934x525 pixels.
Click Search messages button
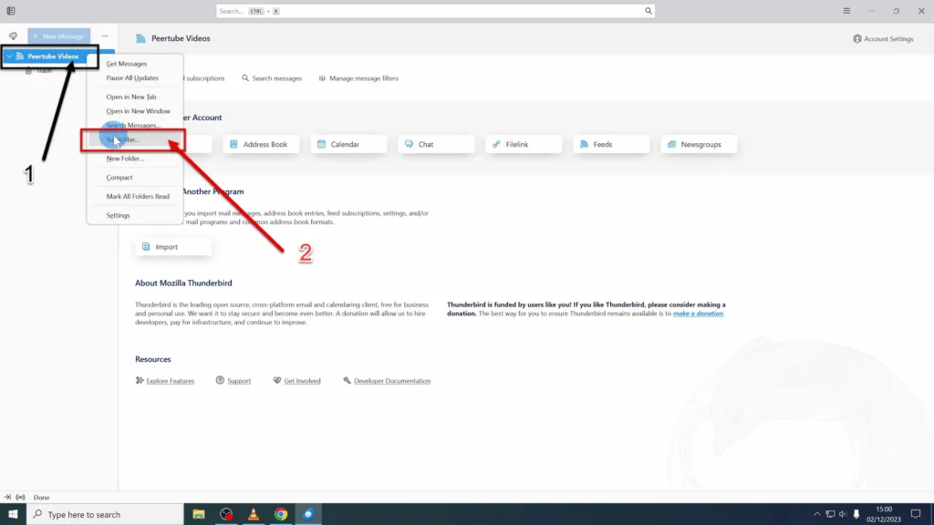click(272, 78)
